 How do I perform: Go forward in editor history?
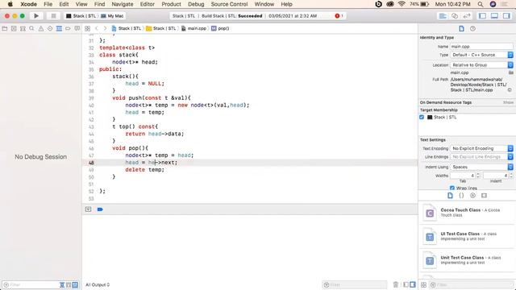105,29
